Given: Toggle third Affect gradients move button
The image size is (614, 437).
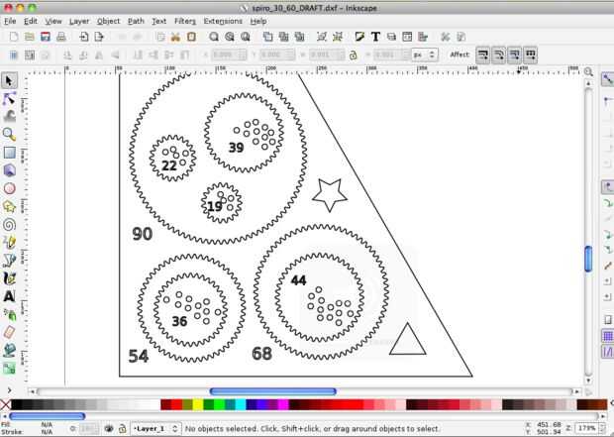Looking at the screenshot, I should [x=514, y=55].
